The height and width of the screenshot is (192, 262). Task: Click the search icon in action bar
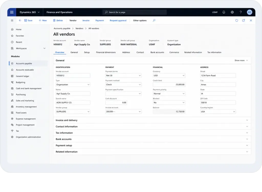[154, 20]
